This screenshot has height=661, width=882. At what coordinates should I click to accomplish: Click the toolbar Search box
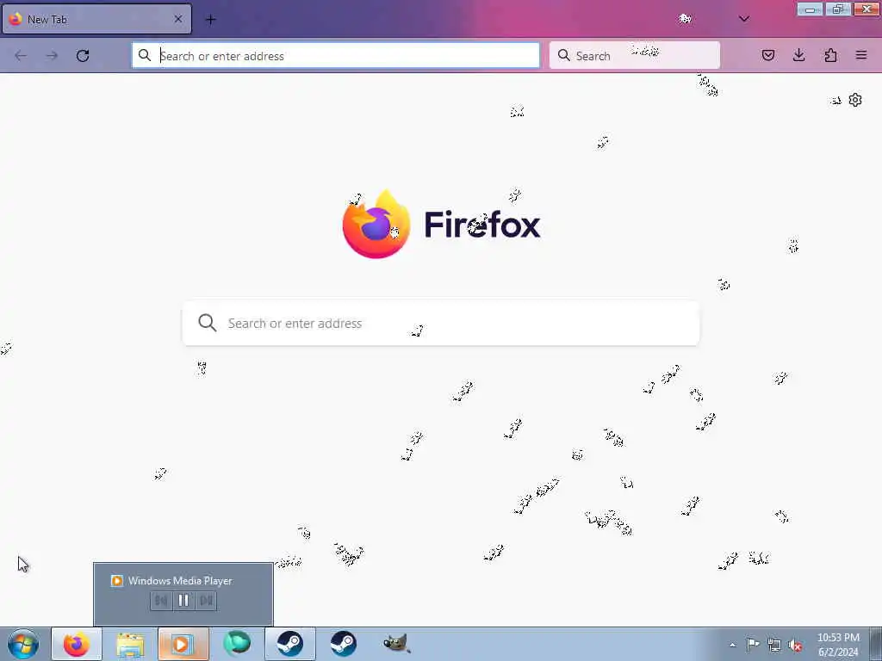[635, 56]
